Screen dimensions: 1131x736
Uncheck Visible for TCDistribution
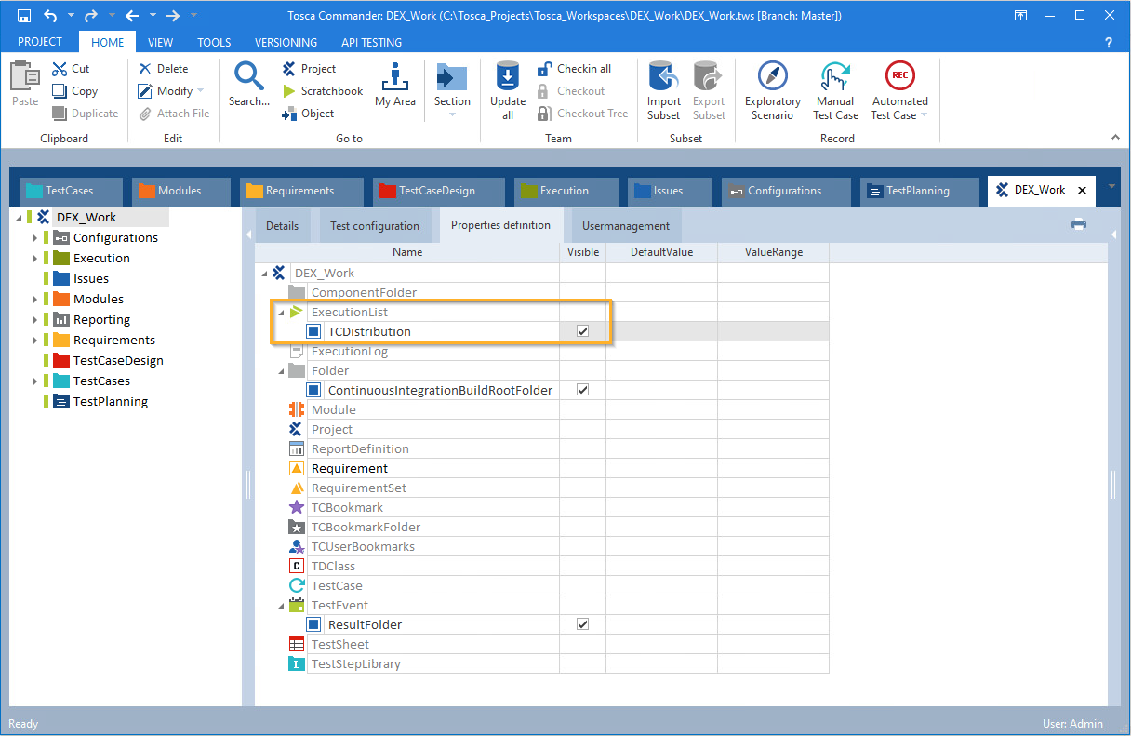click(582, 331)
